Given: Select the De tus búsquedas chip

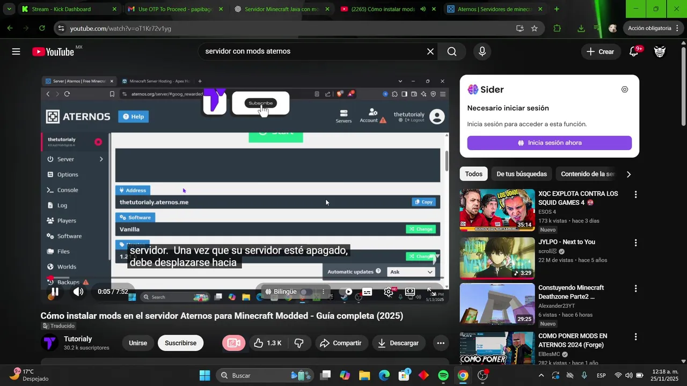Looking at the screenshot, I should pos(522,174).
